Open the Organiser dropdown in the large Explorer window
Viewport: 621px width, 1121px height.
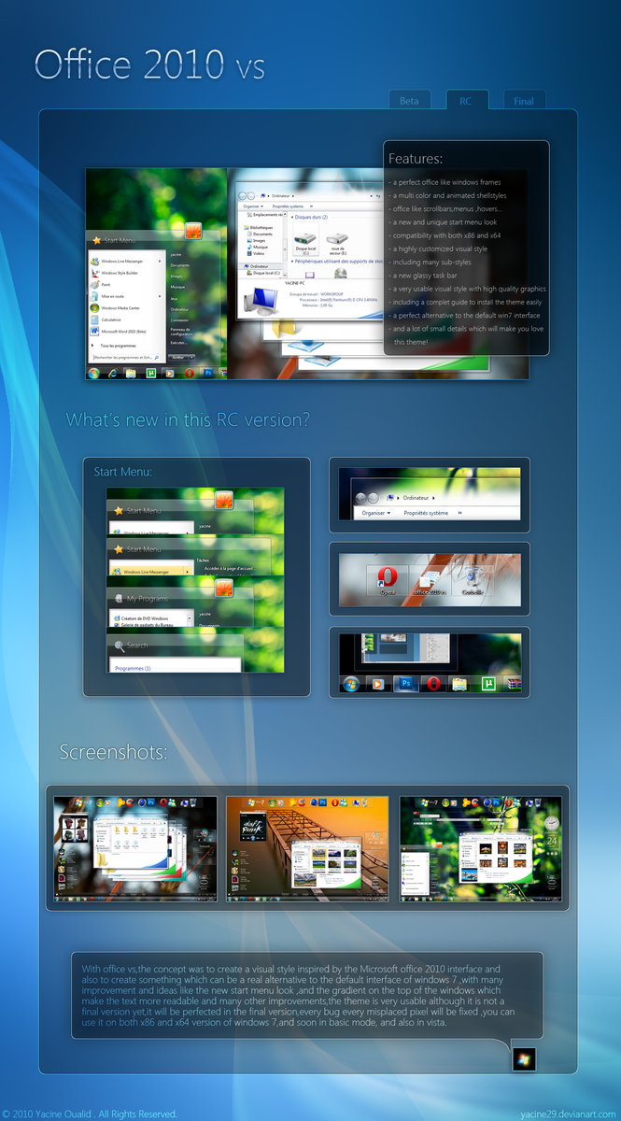point(253,206)
